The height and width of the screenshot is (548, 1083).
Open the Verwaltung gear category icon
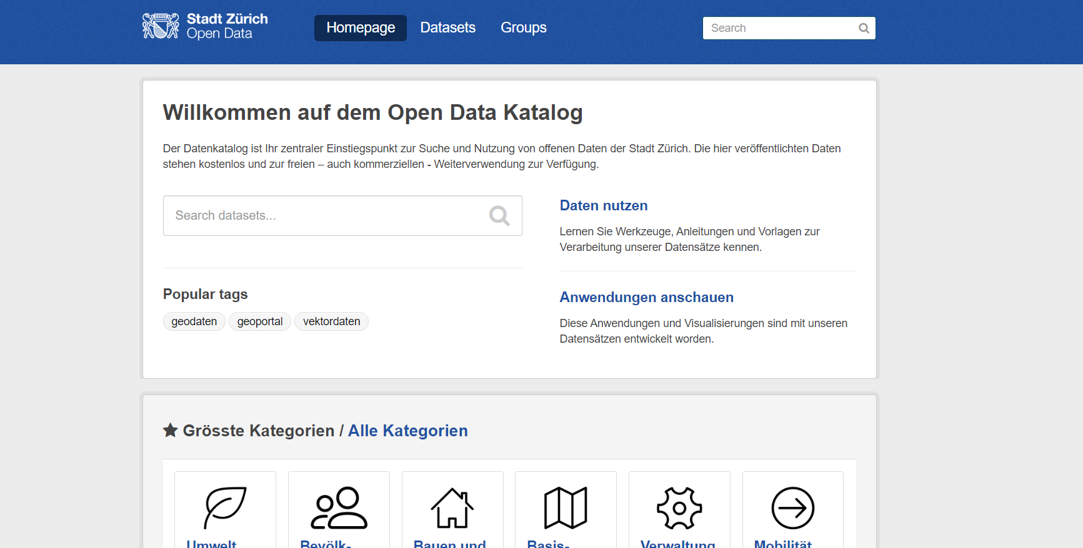679,507
